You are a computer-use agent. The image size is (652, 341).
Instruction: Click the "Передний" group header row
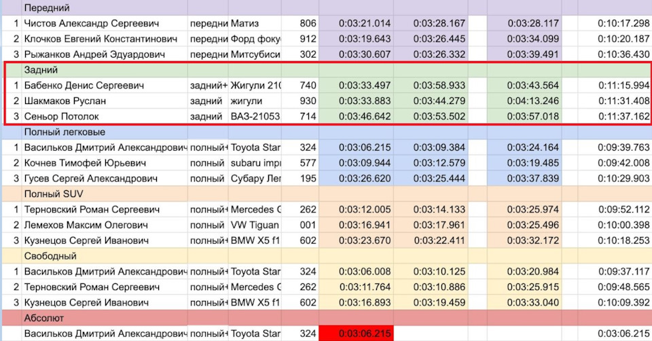tap(48, 7)
